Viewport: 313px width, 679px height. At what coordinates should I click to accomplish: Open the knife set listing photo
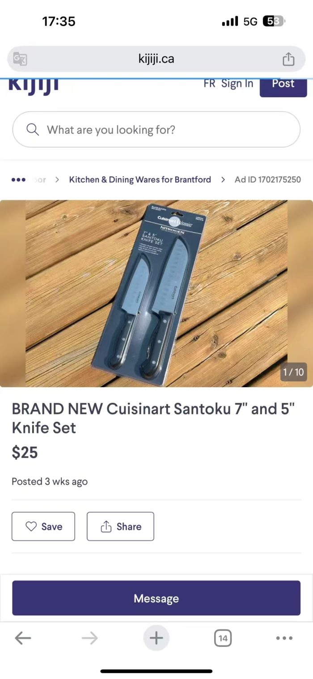(156, 294)
